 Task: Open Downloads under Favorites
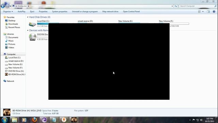(x=13, y=24)
